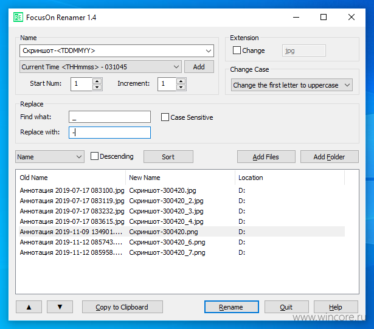The width and height of the screenshot is (374, 329).
Task: Move the selected file down with the down arrow button
Action: [x=60, y=307]
